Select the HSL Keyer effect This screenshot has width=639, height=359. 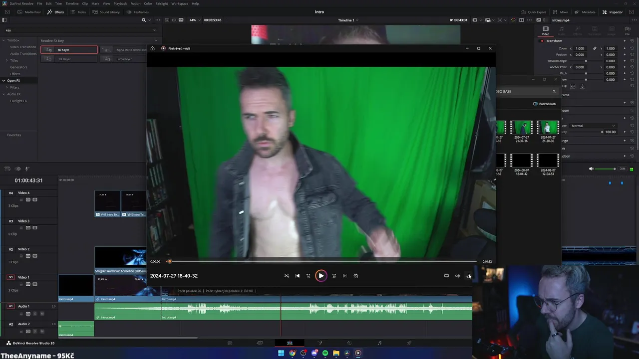(69, 59)
